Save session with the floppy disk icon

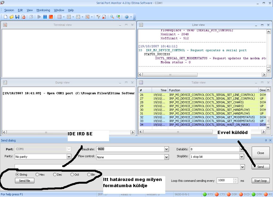(x=17, y=17)
